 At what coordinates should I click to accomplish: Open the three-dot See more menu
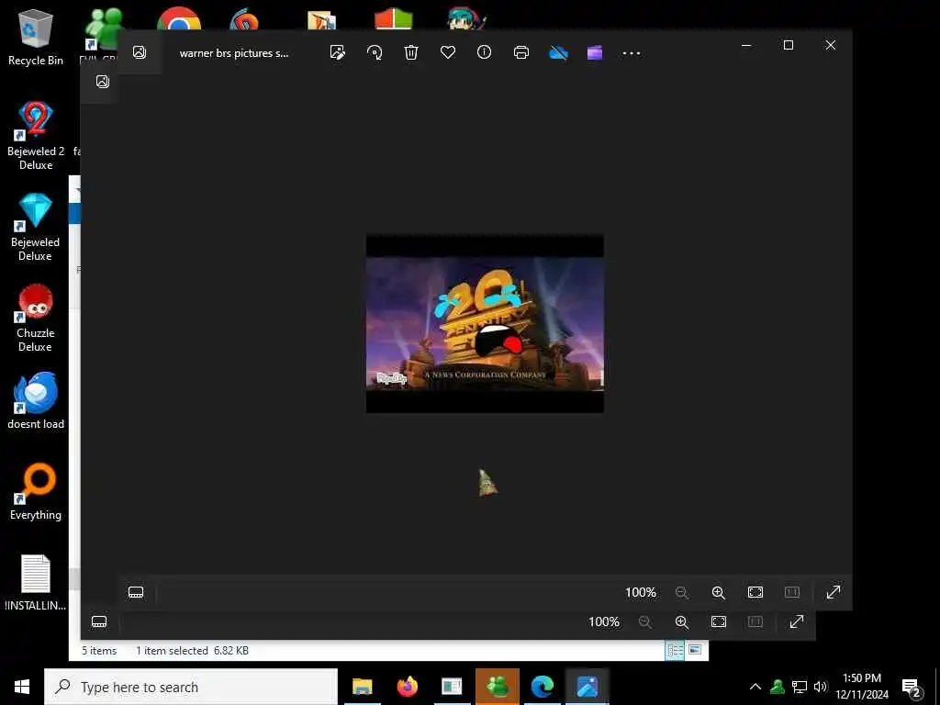[x=632, y=53]
